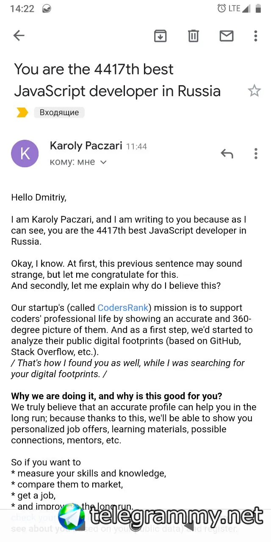Toggle the yellow importance marker
This screenshot has width=271, height=542.
(x=22, y=113)
